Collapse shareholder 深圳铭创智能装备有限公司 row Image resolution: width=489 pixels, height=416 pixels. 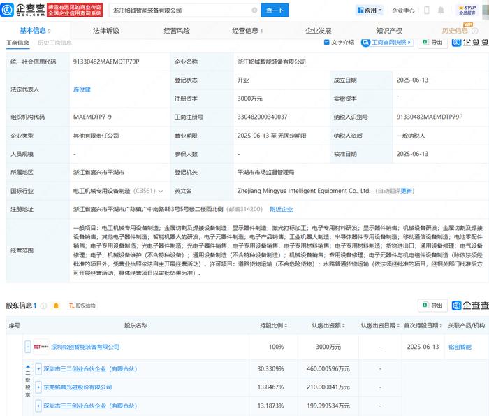pos(28,347)
